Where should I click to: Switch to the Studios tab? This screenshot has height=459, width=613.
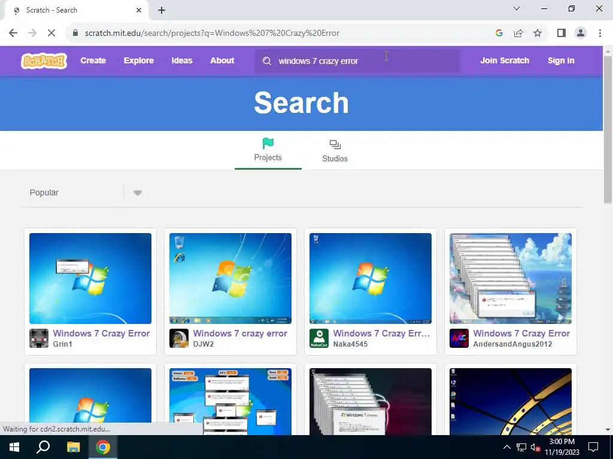(335, 151)
